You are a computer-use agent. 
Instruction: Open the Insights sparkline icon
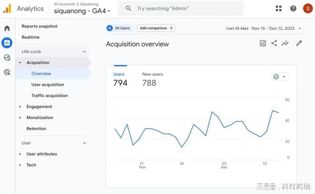[x=285, y=43]
